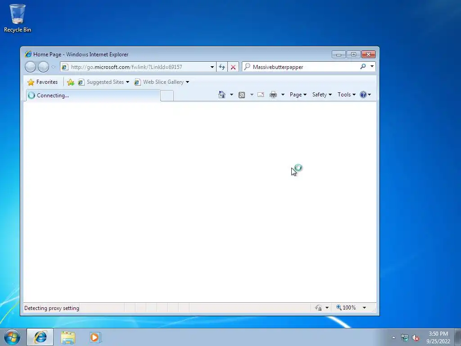
Task: Open the recent pages dropdown arrow
Action: tap(53, 67)
